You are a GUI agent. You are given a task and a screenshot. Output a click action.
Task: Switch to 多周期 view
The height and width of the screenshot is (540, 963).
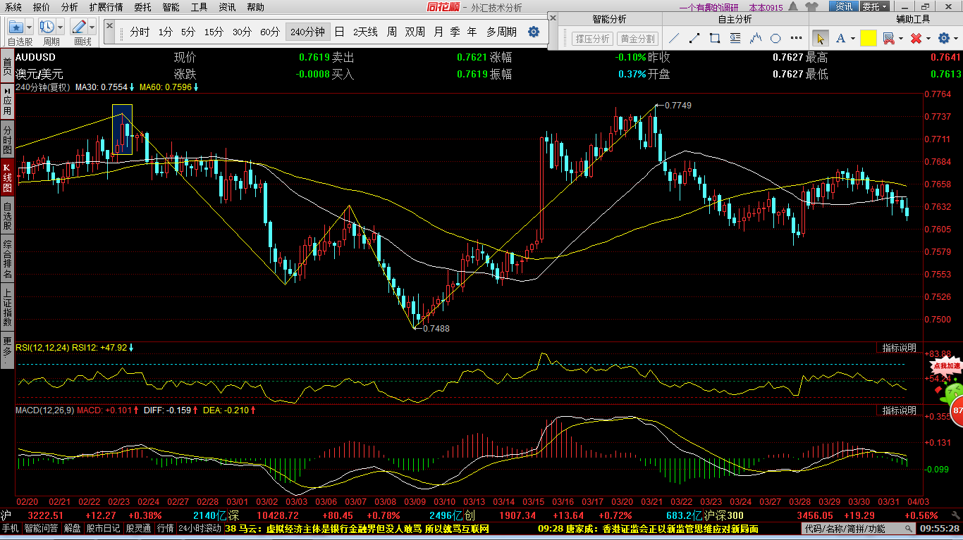click(x=501, y=32)
